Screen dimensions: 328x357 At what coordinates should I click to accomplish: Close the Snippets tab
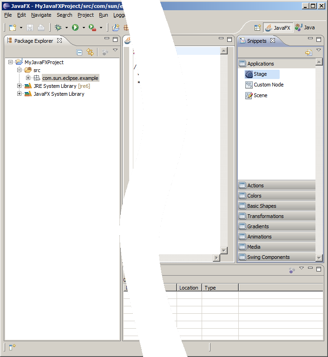273,40
